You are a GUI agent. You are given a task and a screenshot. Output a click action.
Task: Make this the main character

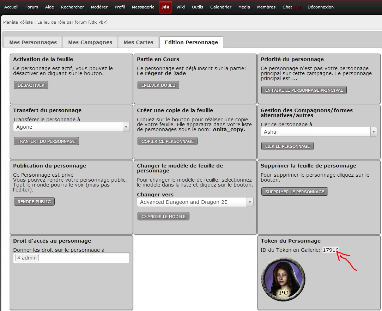(x=304, y=90)
